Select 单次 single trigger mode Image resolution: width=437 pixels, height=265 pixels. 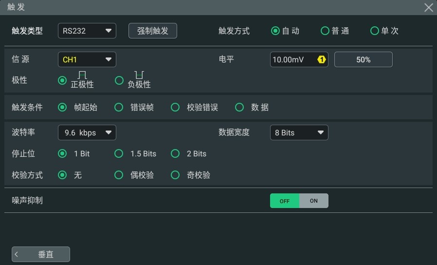click(384, 31)
